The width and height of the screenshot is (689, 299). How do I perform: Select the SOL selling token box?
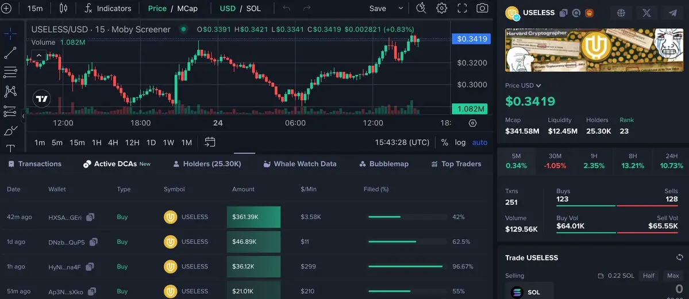529,292
